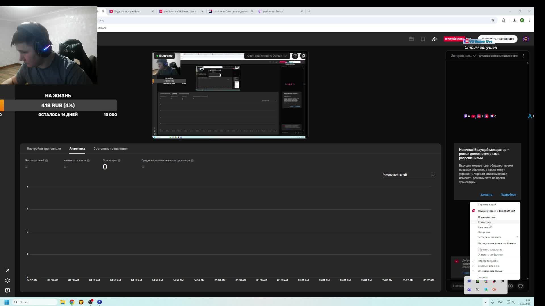Open the gear settings icon in left sidebar
Screen dimensions: 545x306
click(x=7, y=280)
